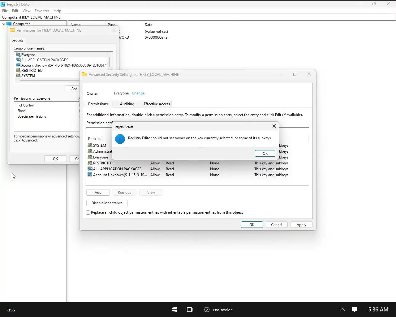The width and height of the screenshot is (396, 317).
Task: Click the 5:36 AM clock
Action: (378, 310)
